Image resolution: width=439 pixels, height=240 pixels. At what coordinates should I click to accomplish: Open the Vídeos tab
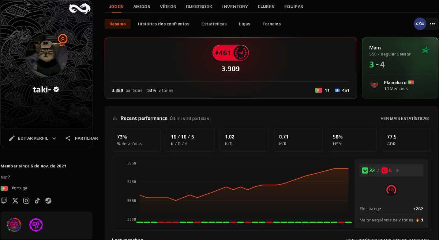168,7
